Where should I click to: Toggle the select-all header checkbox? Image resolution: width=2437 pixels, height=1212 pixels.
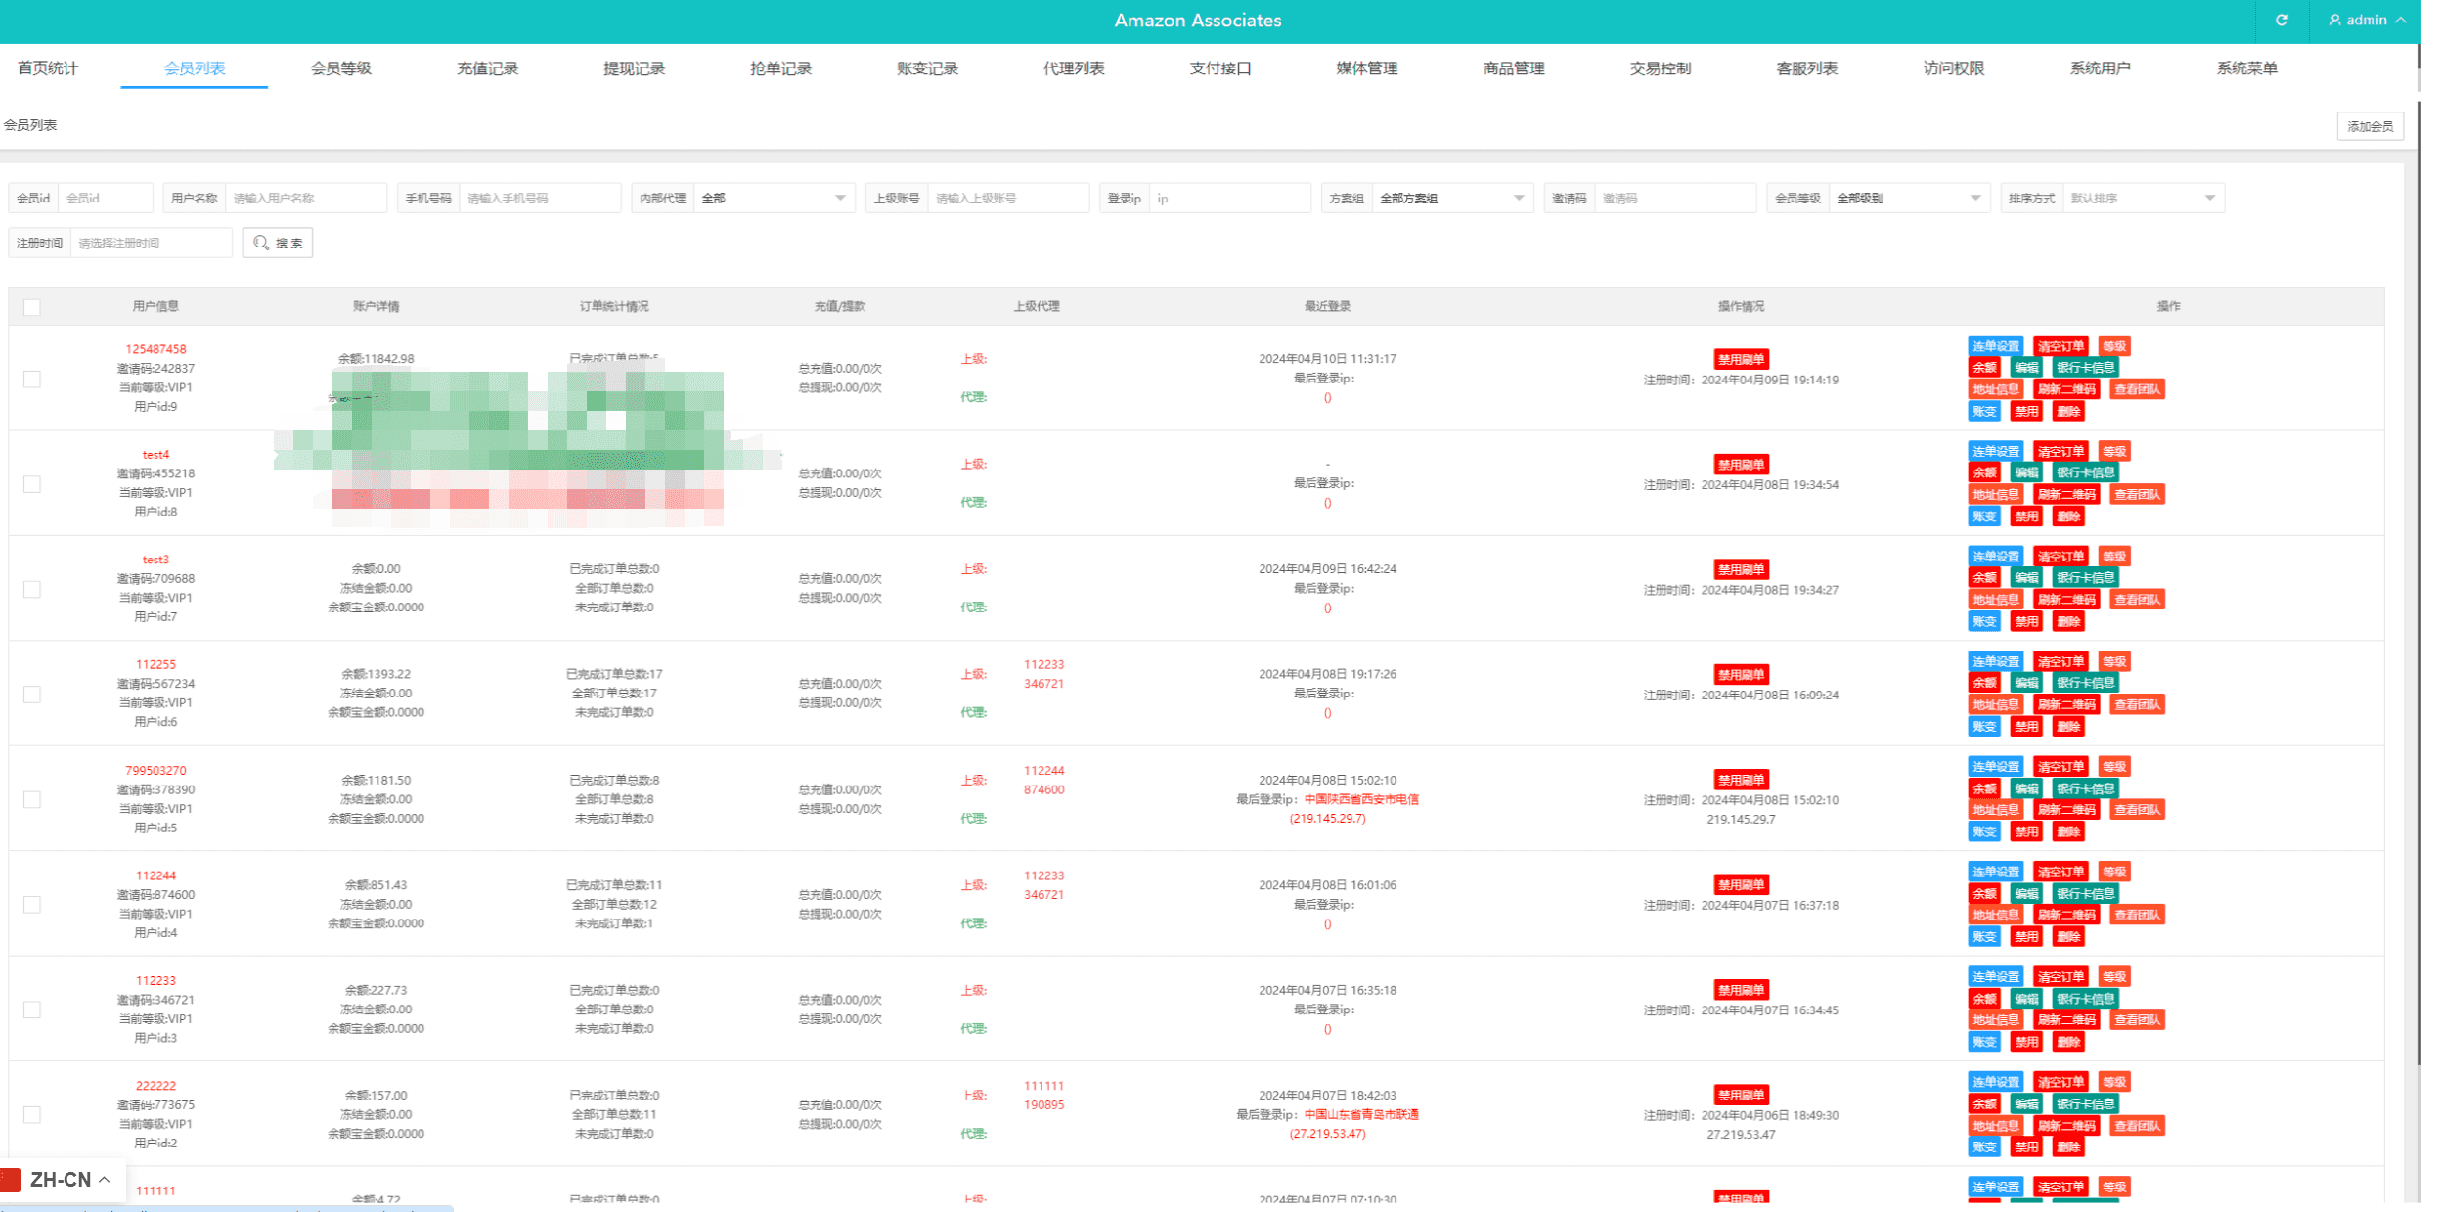32,307
